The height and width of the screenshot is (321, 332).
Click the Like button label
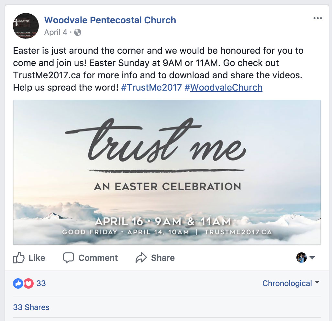click(37, 258)
